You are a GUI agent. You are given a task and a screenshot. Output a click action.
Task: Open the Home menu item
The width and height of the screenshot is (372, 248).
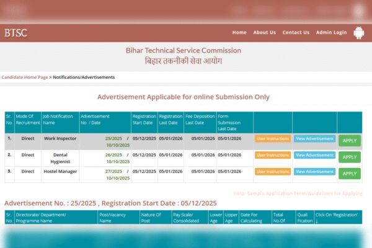[239, 32]
